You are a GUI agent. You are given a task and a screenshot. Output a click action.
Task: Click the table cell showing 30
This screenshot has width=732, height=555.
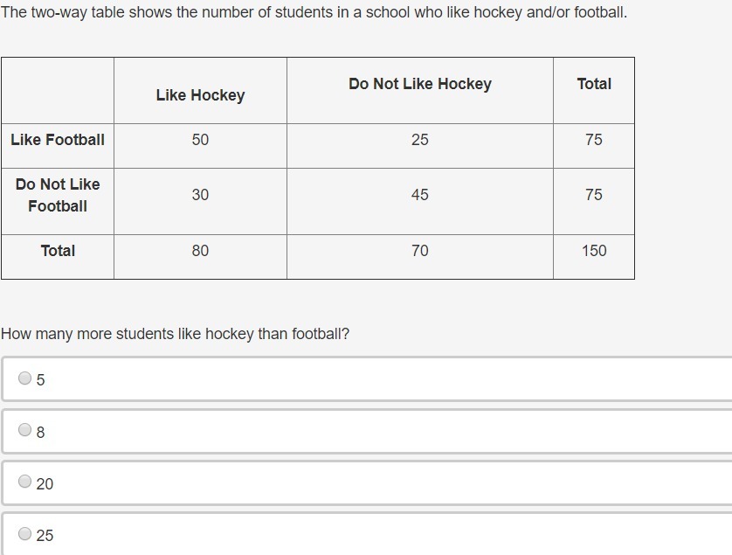(x=200, y=195)
